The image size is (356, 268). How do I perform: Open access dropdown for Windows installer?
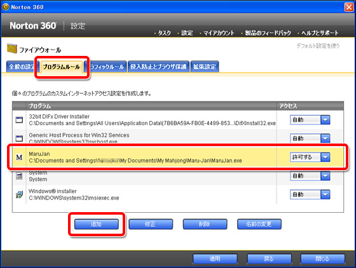coord(325,194)
